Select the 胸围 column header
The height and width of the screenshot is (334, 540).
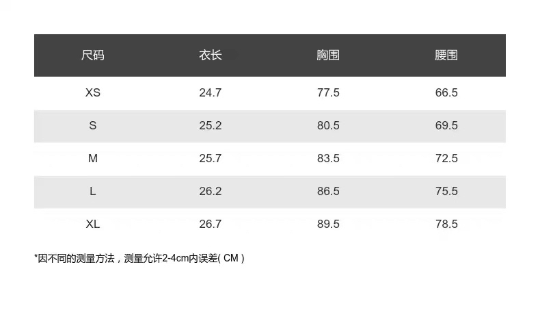pyautogui.click(x=328, y=55)
